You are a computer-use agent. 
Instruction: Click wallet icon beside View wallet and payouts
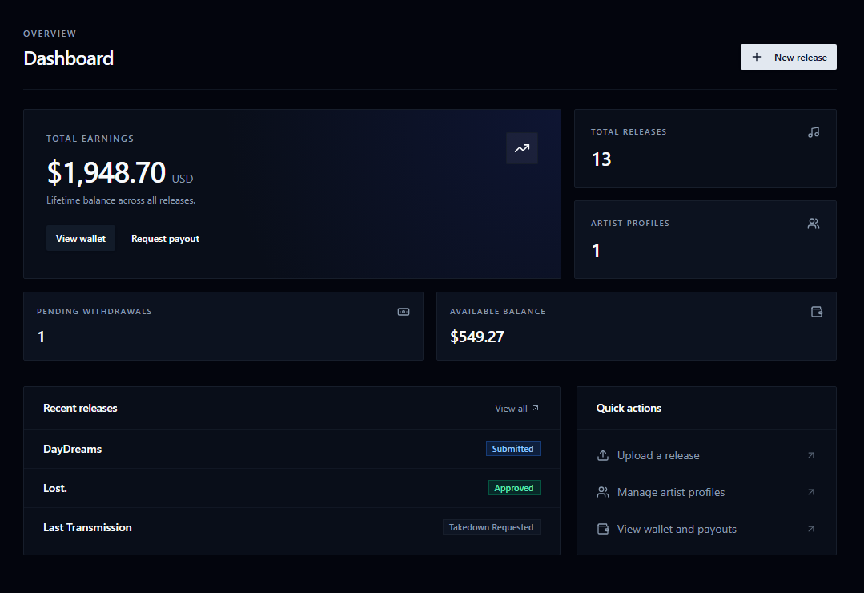[x=603, y=529]
